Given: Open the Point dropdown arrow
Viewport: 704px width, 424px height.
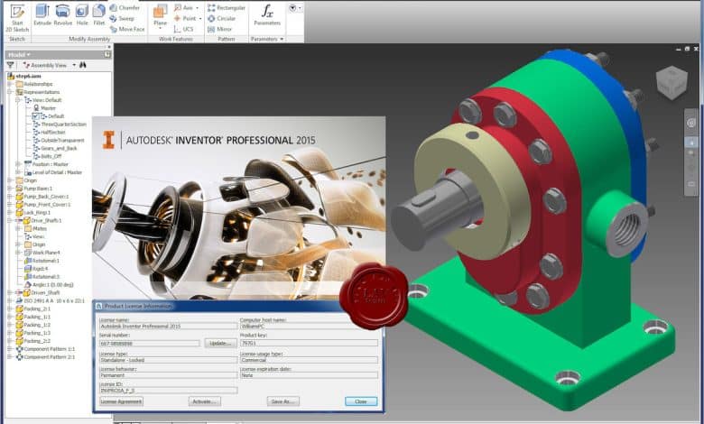Looking at the screenshot, I should [199, 18].
